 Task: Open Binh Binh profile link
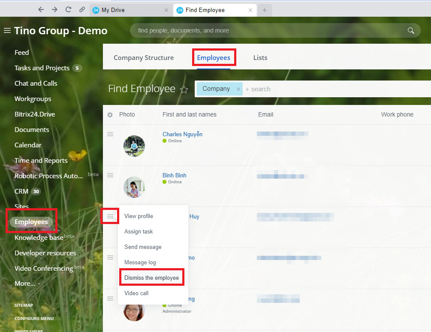(174, 176)
